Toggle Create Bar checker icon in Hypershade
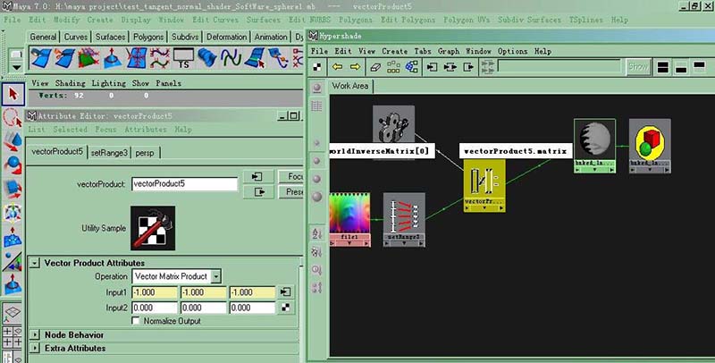The height and width of the screenshot is (363, 715). [x=317, y=67]
